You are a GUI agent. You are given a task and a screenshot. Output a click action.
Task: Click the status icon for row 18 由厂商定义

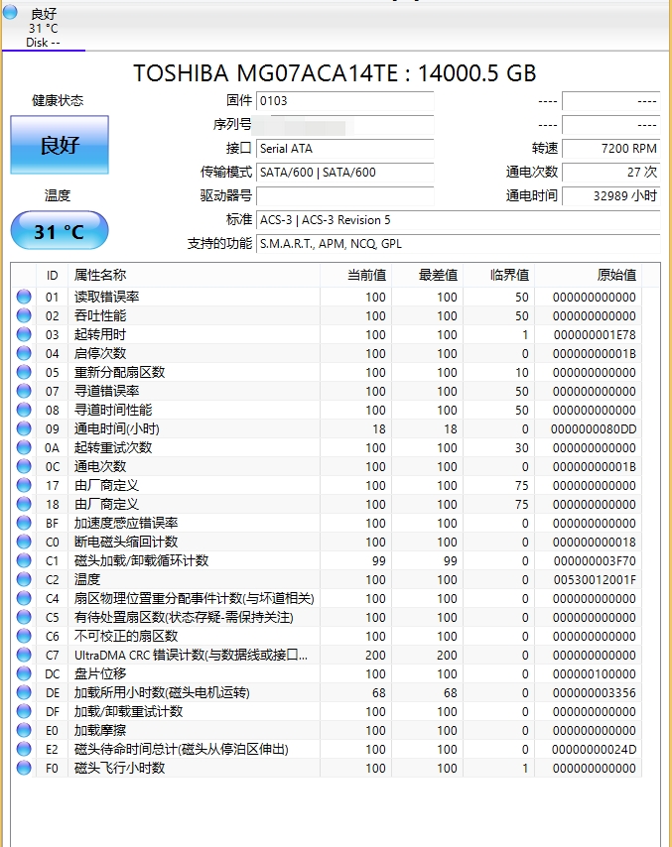(x=24, y=504)
